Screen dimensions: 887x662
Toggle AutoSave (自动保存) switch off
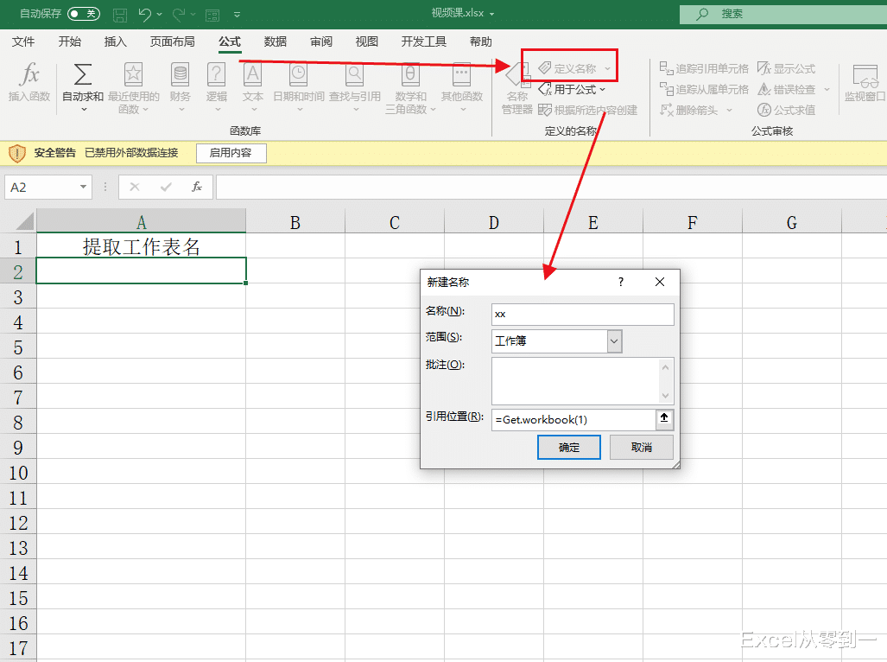point(83,14)
